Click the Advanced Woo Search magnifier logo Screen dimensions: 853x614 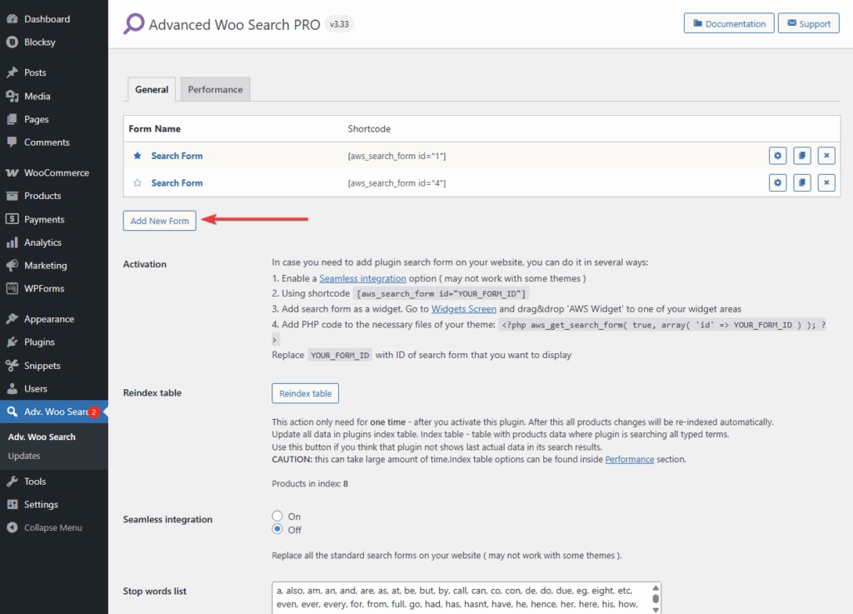pos(132,23)
